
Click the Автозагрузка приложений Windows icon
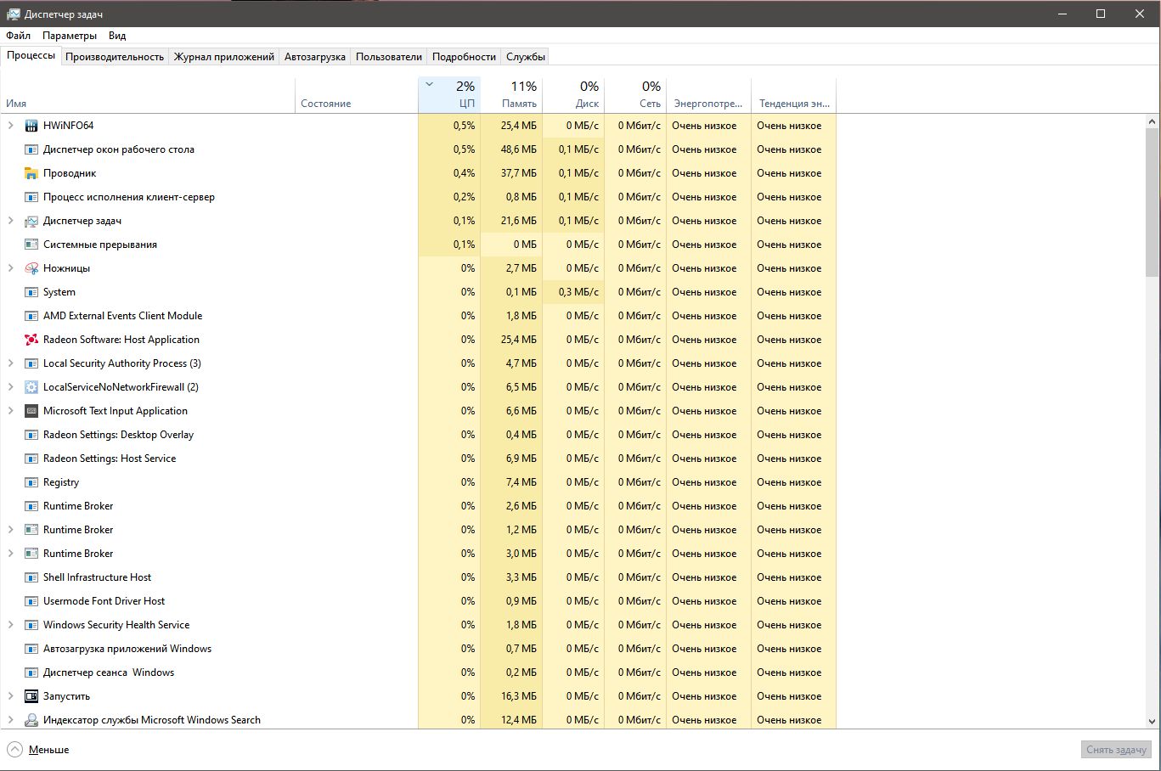click(x=31, y=649)
